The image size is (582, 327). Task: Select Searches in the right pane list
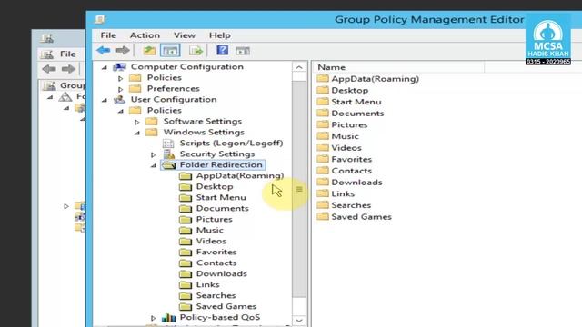tap(351, 205)
